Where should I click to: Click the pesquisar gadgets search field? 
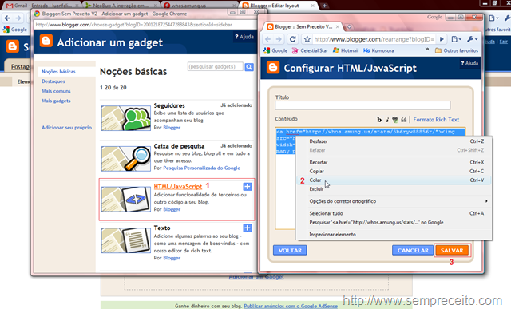point(216,66)
